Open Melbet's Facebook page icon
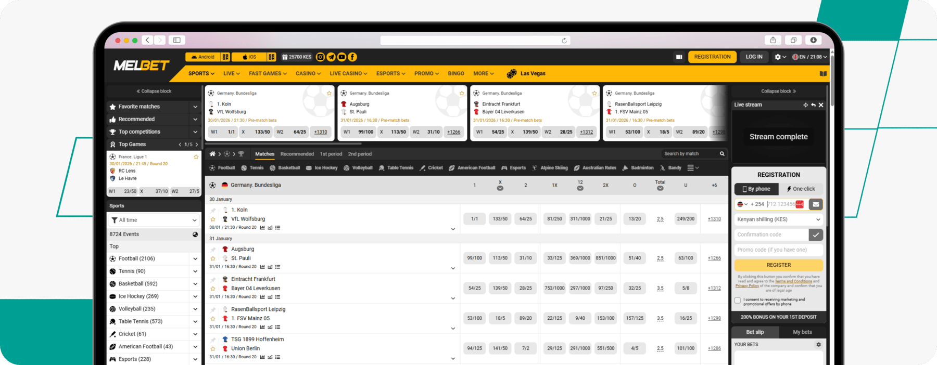This screenshot has width=937, height=365. pyautogui.click(x=352, y=57)
